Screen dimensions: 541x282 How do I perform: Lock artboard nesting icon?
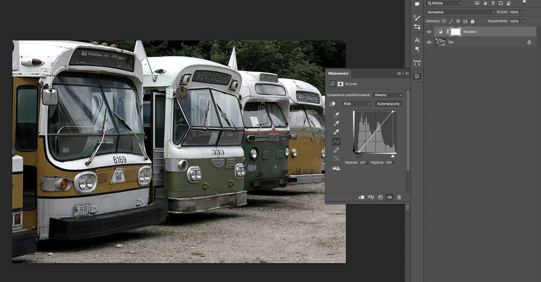[465, 21]
